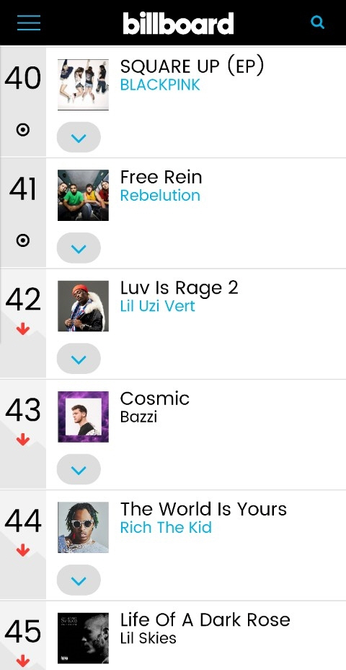The height and width of the screenshot is (670, 346).
Task: Open the search magnifier icon
Action: 317,22
